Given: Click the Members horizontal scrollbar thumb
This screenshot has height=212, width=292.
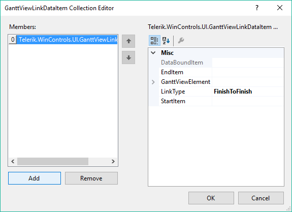Looking at the screenshot, I should [53, 162].
